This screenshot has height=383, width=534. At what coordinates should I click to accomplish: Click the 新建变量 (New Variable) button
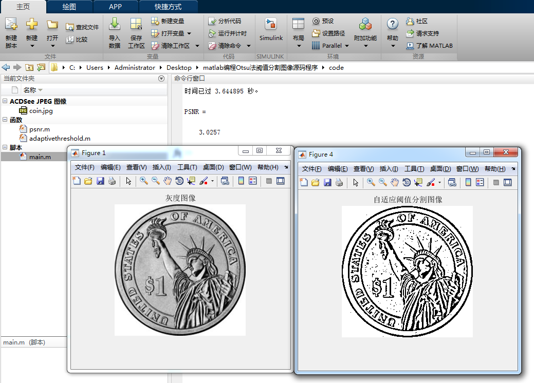(x=168, y=21)
